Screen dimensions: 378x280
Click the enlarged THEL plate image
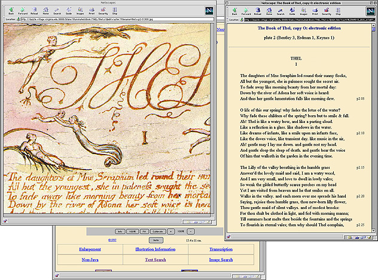(107, 118)
